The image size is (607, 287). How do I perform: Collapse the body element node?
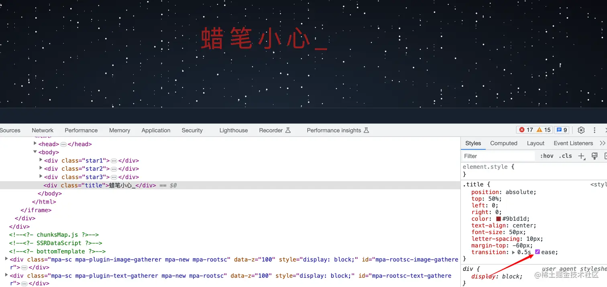coord(35,152)
